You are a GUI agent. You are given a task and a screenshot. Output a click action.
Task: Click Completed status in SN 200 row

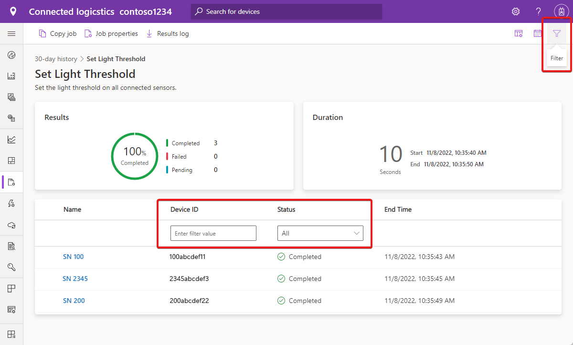[x=299, y=301]
